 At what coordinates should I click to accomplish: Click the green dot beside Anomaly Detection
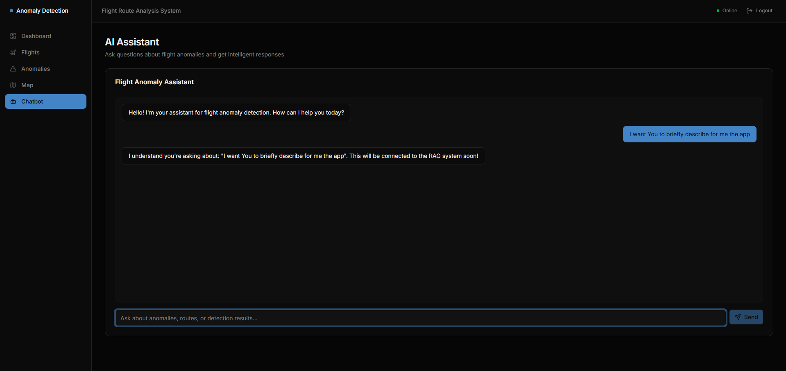(x=12, y=11)
